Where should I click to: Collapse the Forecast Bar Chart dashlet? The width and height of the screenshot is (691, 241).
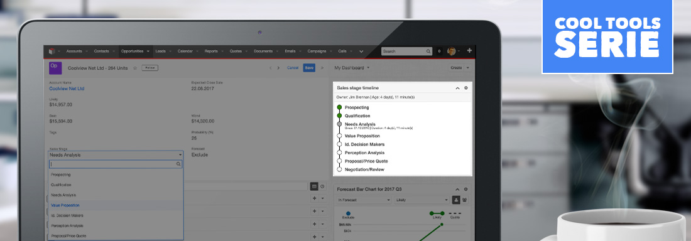457,189
